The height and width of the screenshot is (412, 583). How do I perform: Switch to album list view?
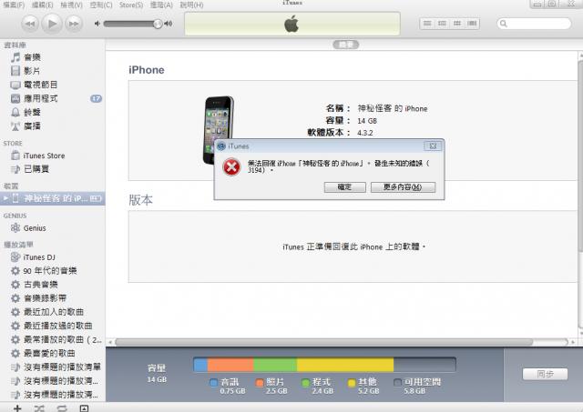click(x=442, y=24)
